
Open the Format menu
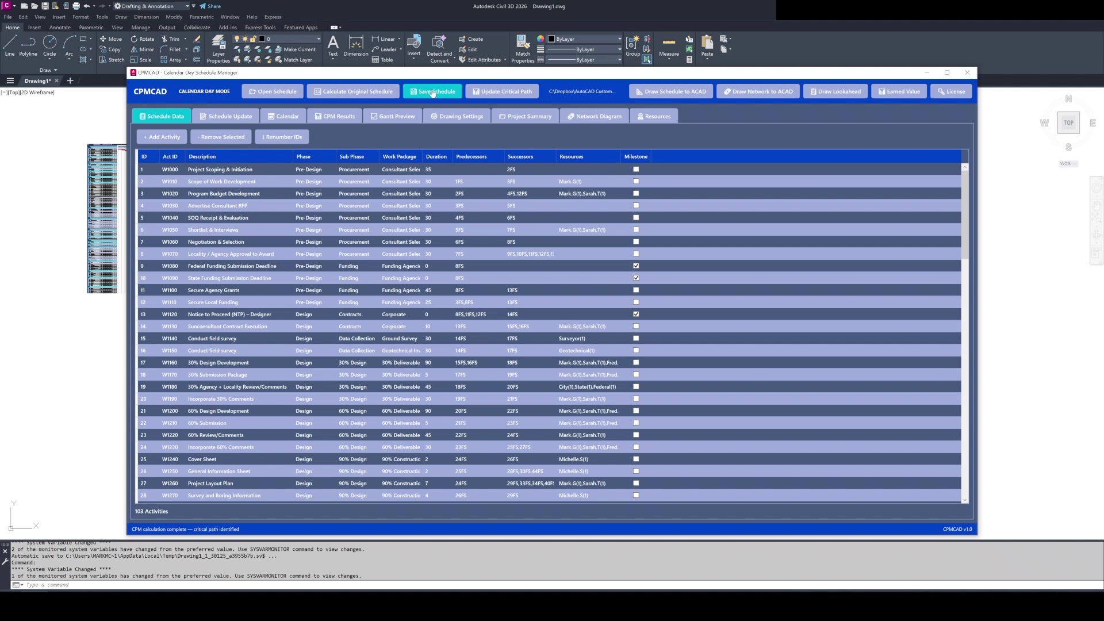[x=80, y=17]
